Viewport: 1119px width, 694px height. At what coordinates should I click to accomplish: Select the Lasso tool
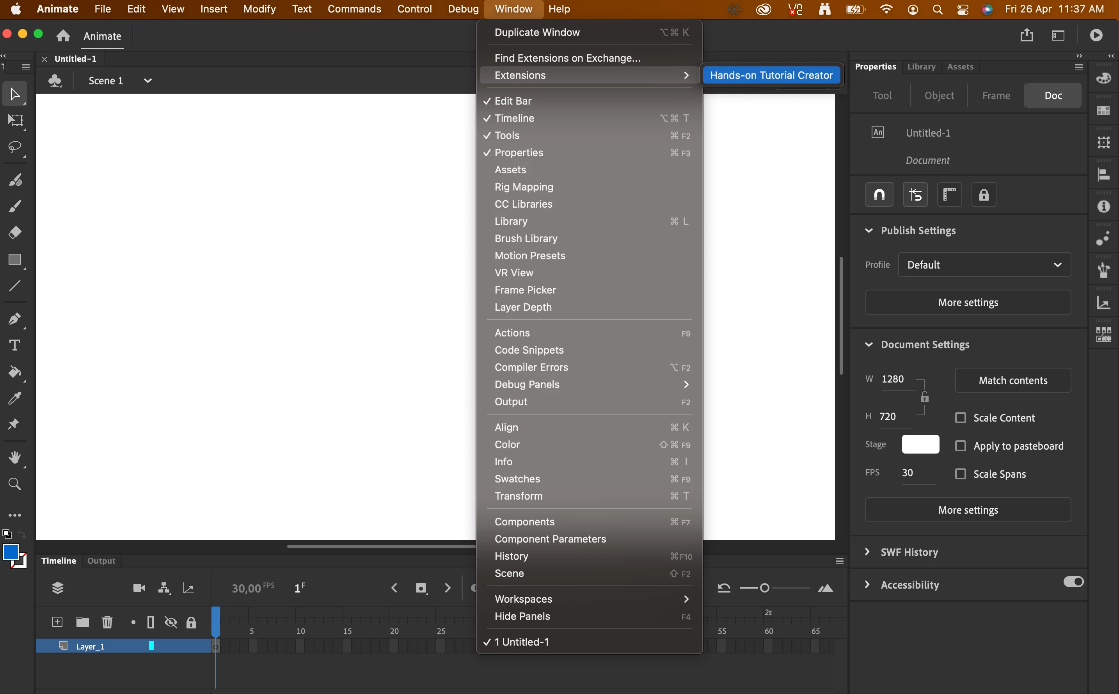tap(15, 147)
